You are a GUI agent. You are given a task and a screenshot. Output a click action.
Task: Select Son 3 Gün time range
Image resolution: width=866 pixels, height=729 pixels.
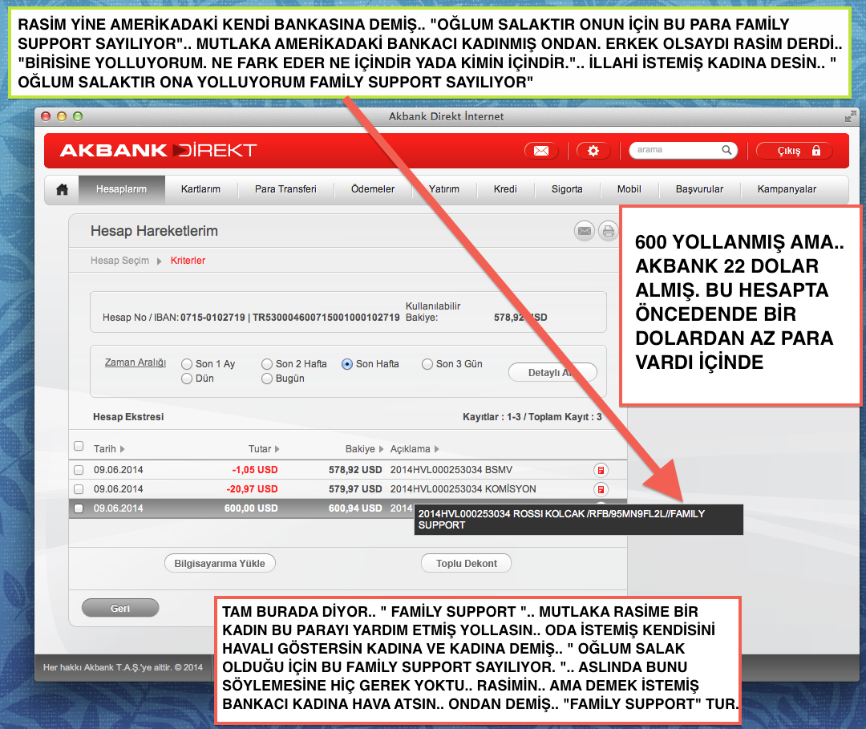point(427,364)
